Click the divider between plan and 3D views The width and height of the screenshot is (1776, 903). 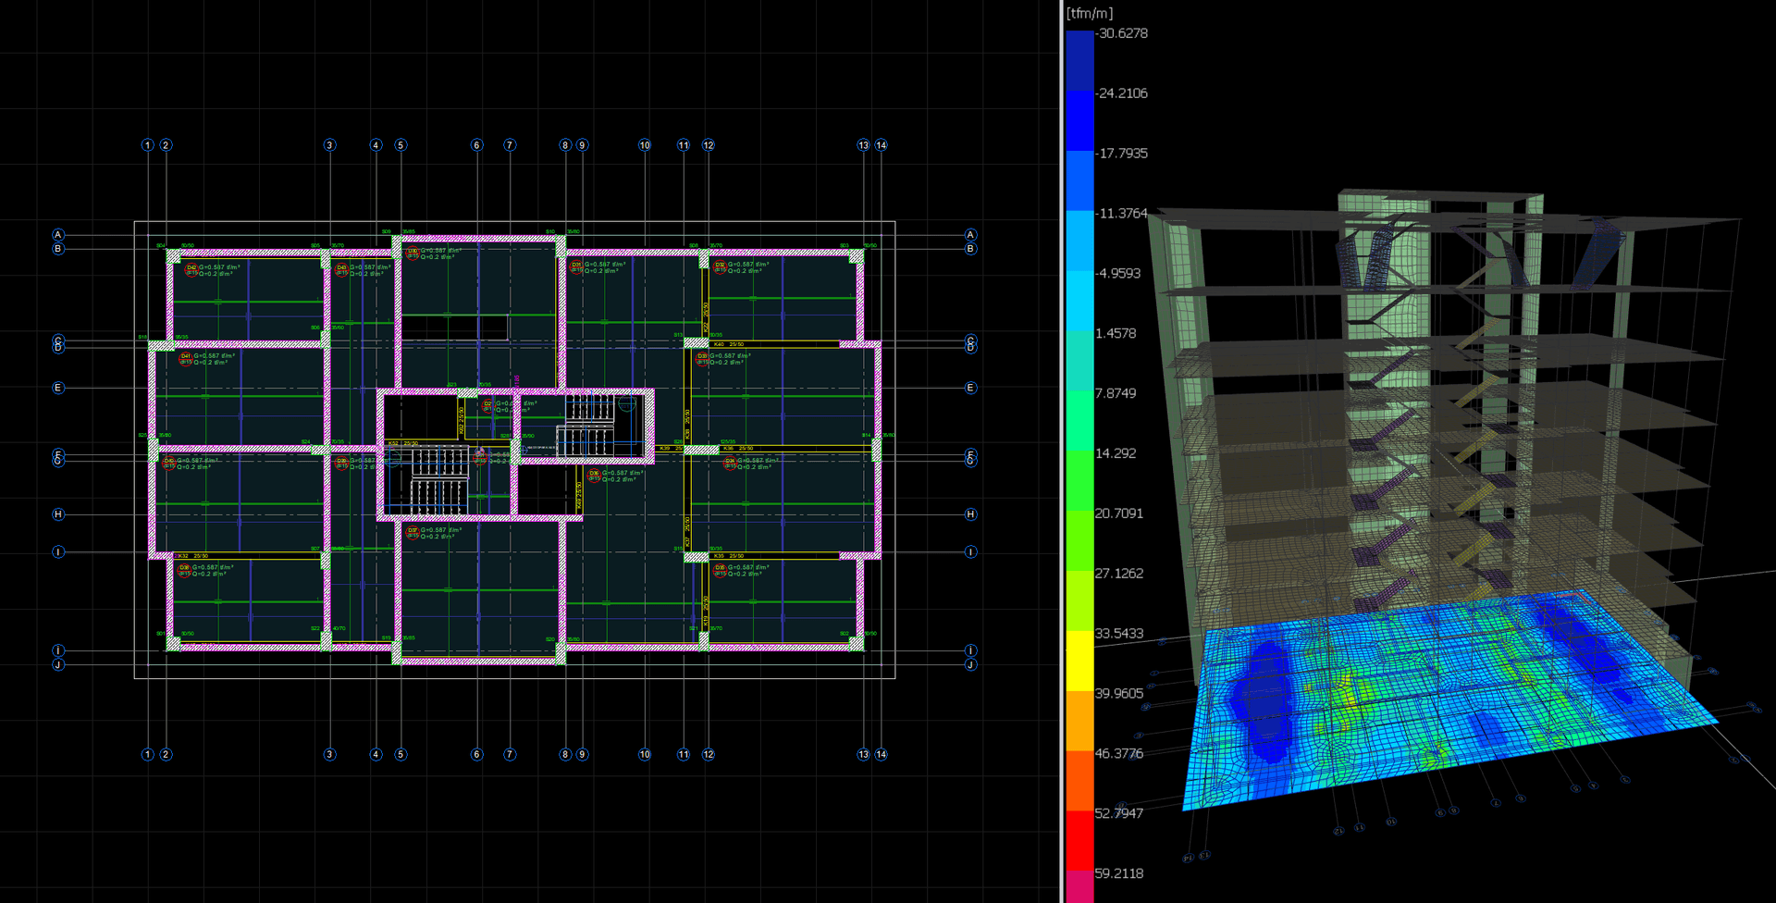[1061, 451]
